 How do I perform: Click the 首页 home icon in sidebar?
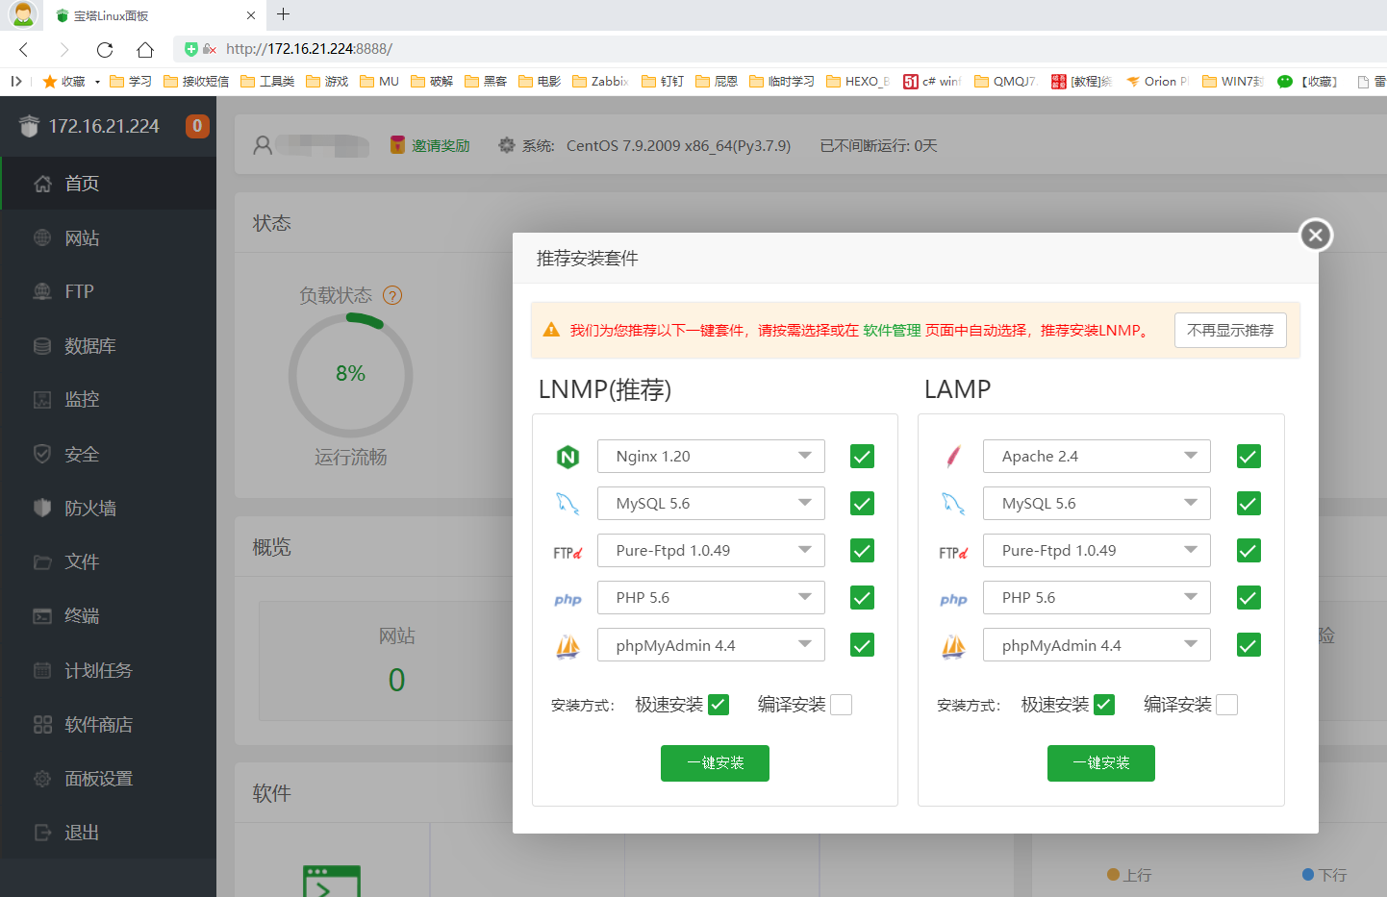[42, 184]
